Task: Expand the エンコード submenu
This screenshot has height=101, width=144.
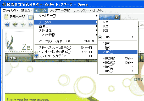Action: pyautogui.click(x=66, y=35)
